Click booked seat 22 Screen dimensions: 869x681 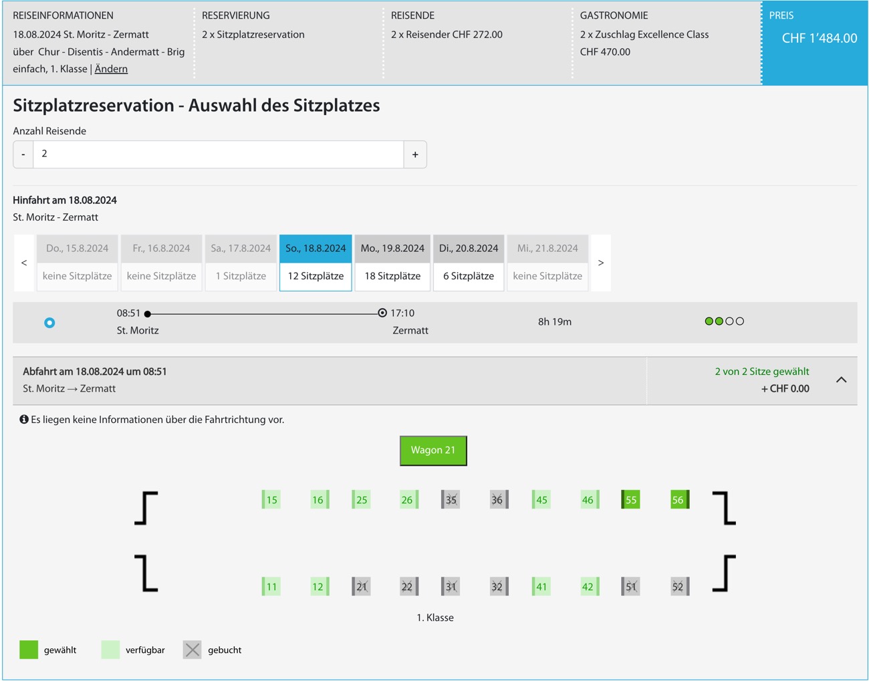[x=409, y=587]
